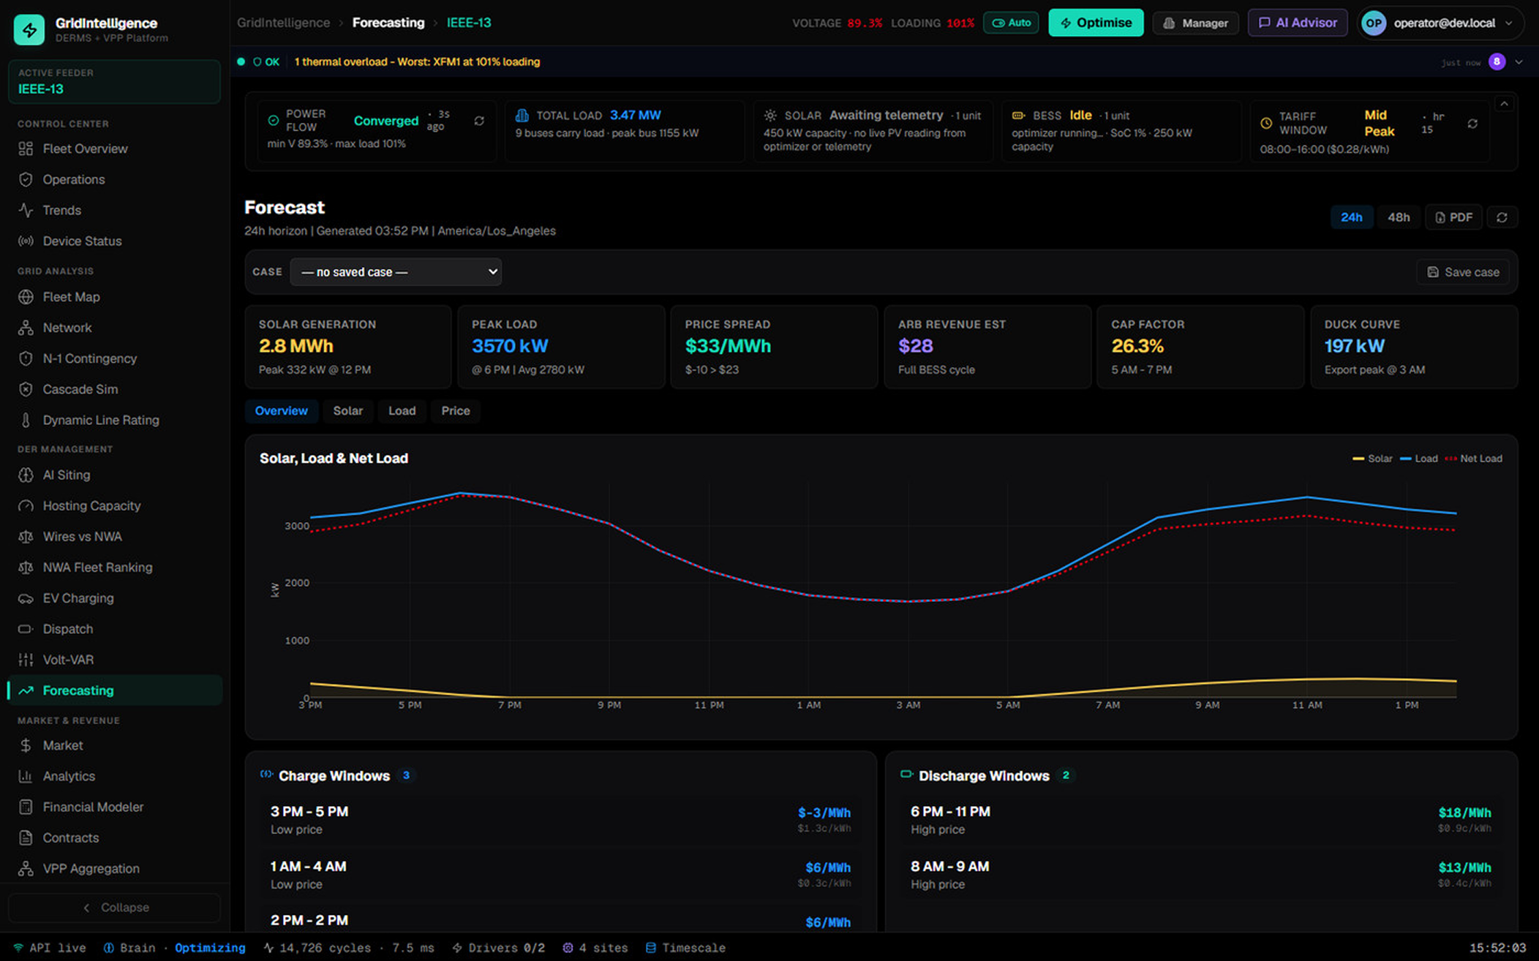This screenshot has height=961, width=1539.
Task: Open the AI Advisor
Action: coord(1297,23)
